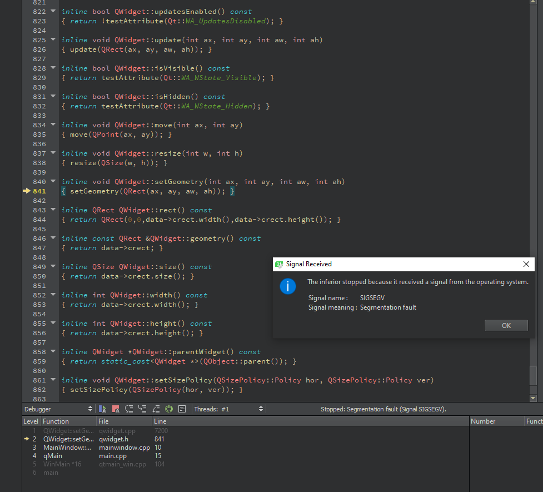
Task: Toggle operate-by-instruction mode icon
Action: point(182,409)
